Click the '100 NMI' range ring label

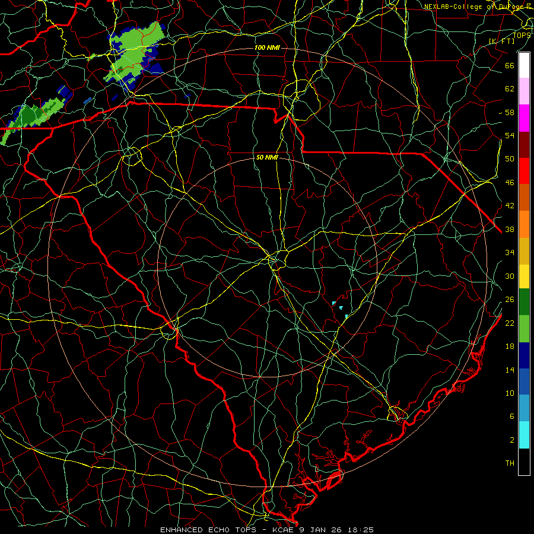[x=267, y=47]
